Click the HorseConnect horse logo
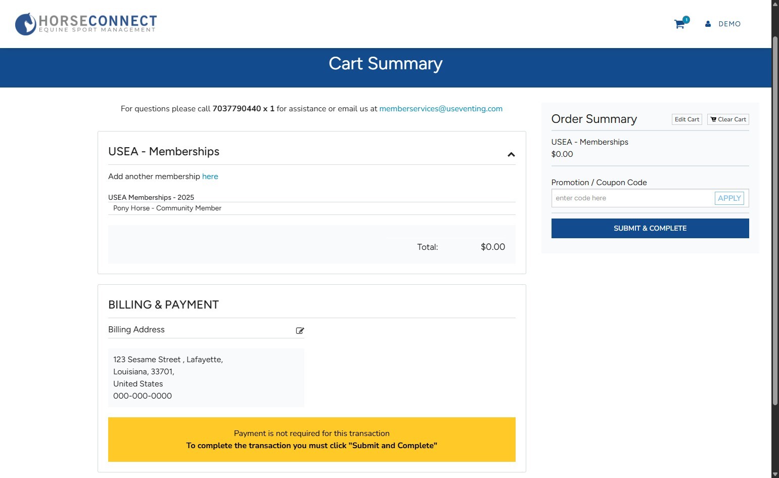Screen dimensions: 779x478 point(26,24)
